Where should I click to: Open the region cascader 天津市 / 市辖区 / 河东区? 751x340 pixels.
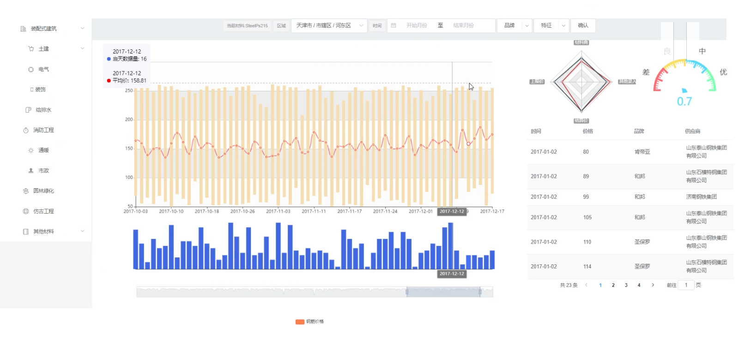click(x=329, y=25)
